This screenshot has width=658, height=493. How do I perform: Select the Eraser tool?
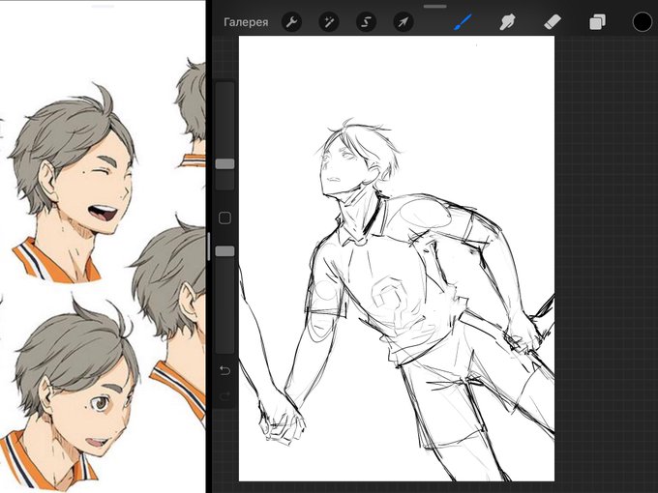tap(553, 22)
